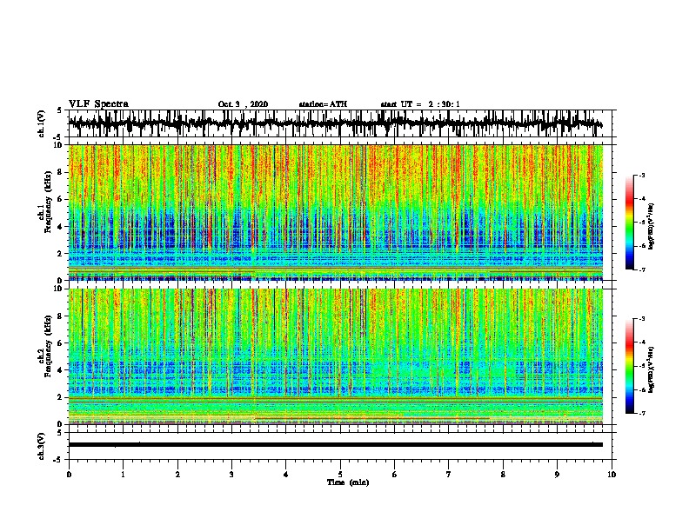The height and width of the screenshot is (532, 689).
Task: Click the "station=ATH" header label
Action: (323, 104)
